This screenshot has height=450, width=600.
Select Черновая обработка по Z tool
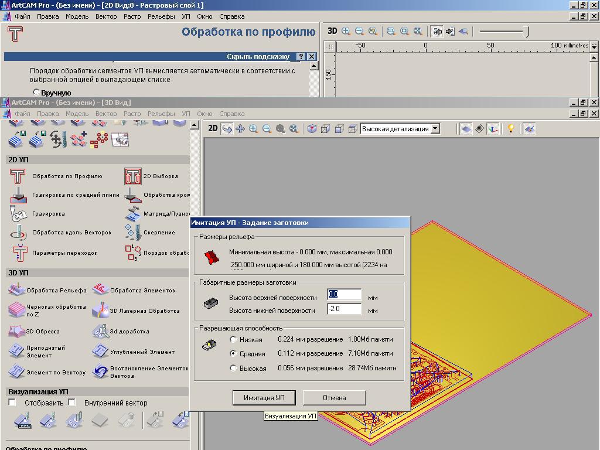[x=16, y=310]
